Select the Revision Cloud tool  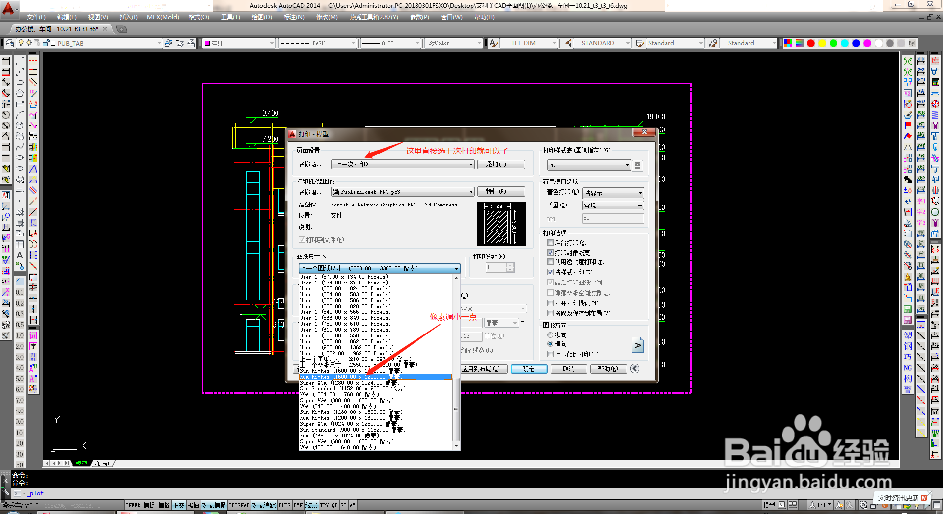pos(20,136)
